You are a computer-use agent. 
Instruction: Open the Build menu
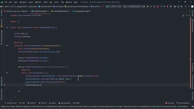click(46, 2)
